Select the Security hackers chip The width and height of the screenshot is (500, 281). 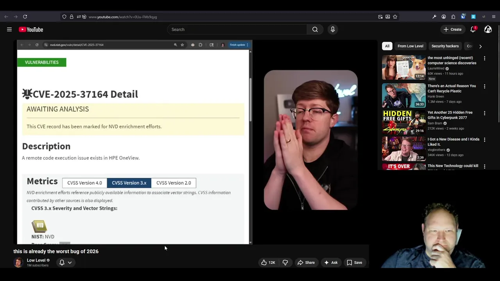coord(445,46)
